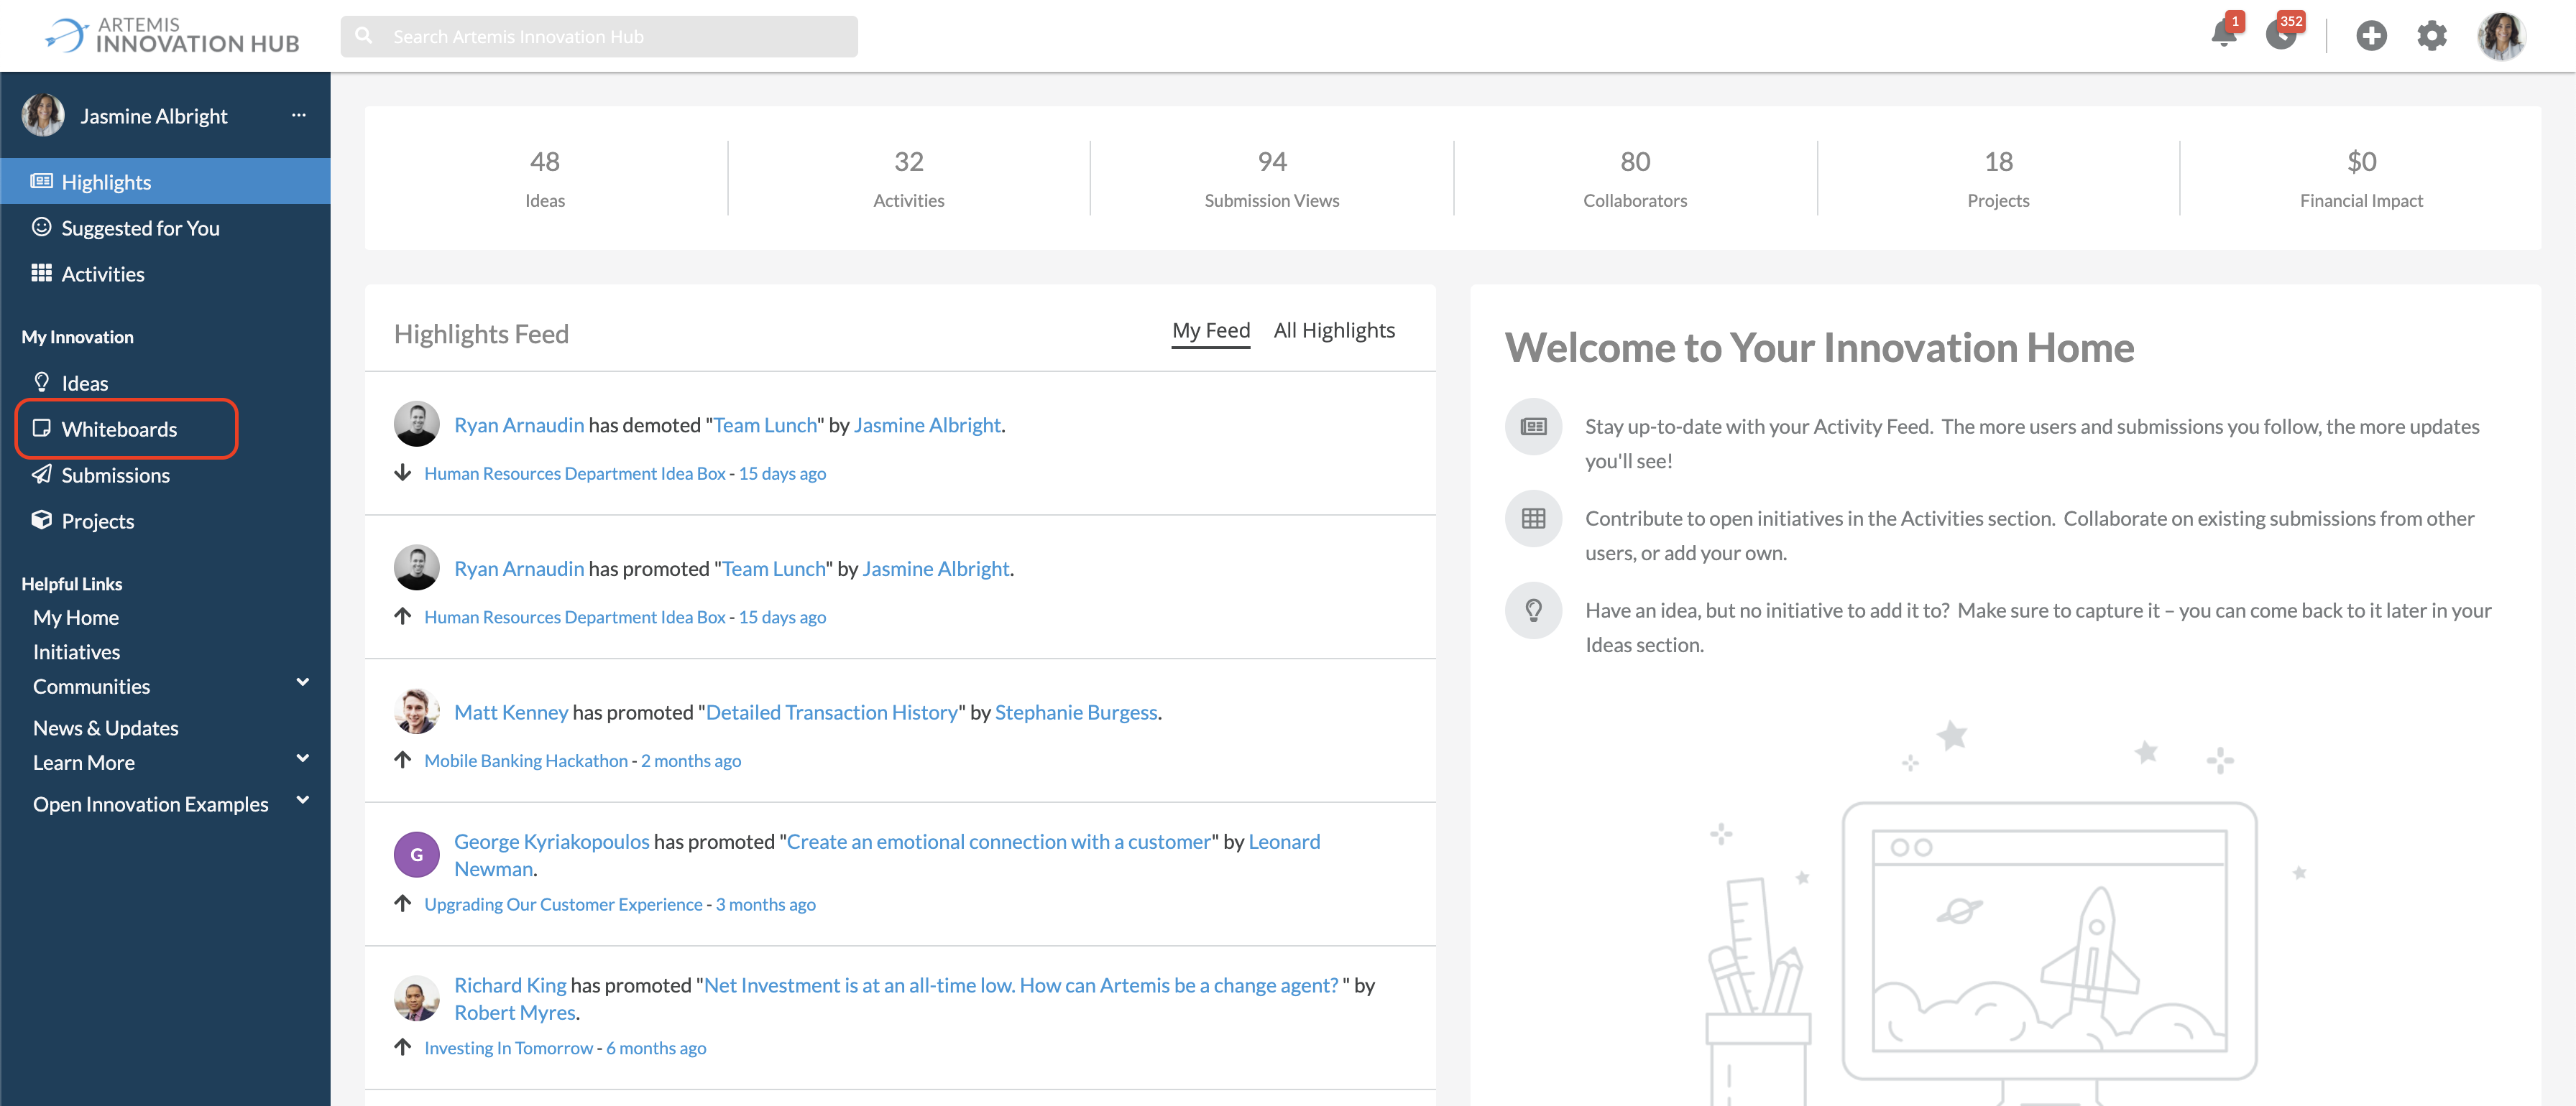Viewport: 2576px width, 1106px height.
Task: Open the Initiatives helpful link
Action: point(76,651)
